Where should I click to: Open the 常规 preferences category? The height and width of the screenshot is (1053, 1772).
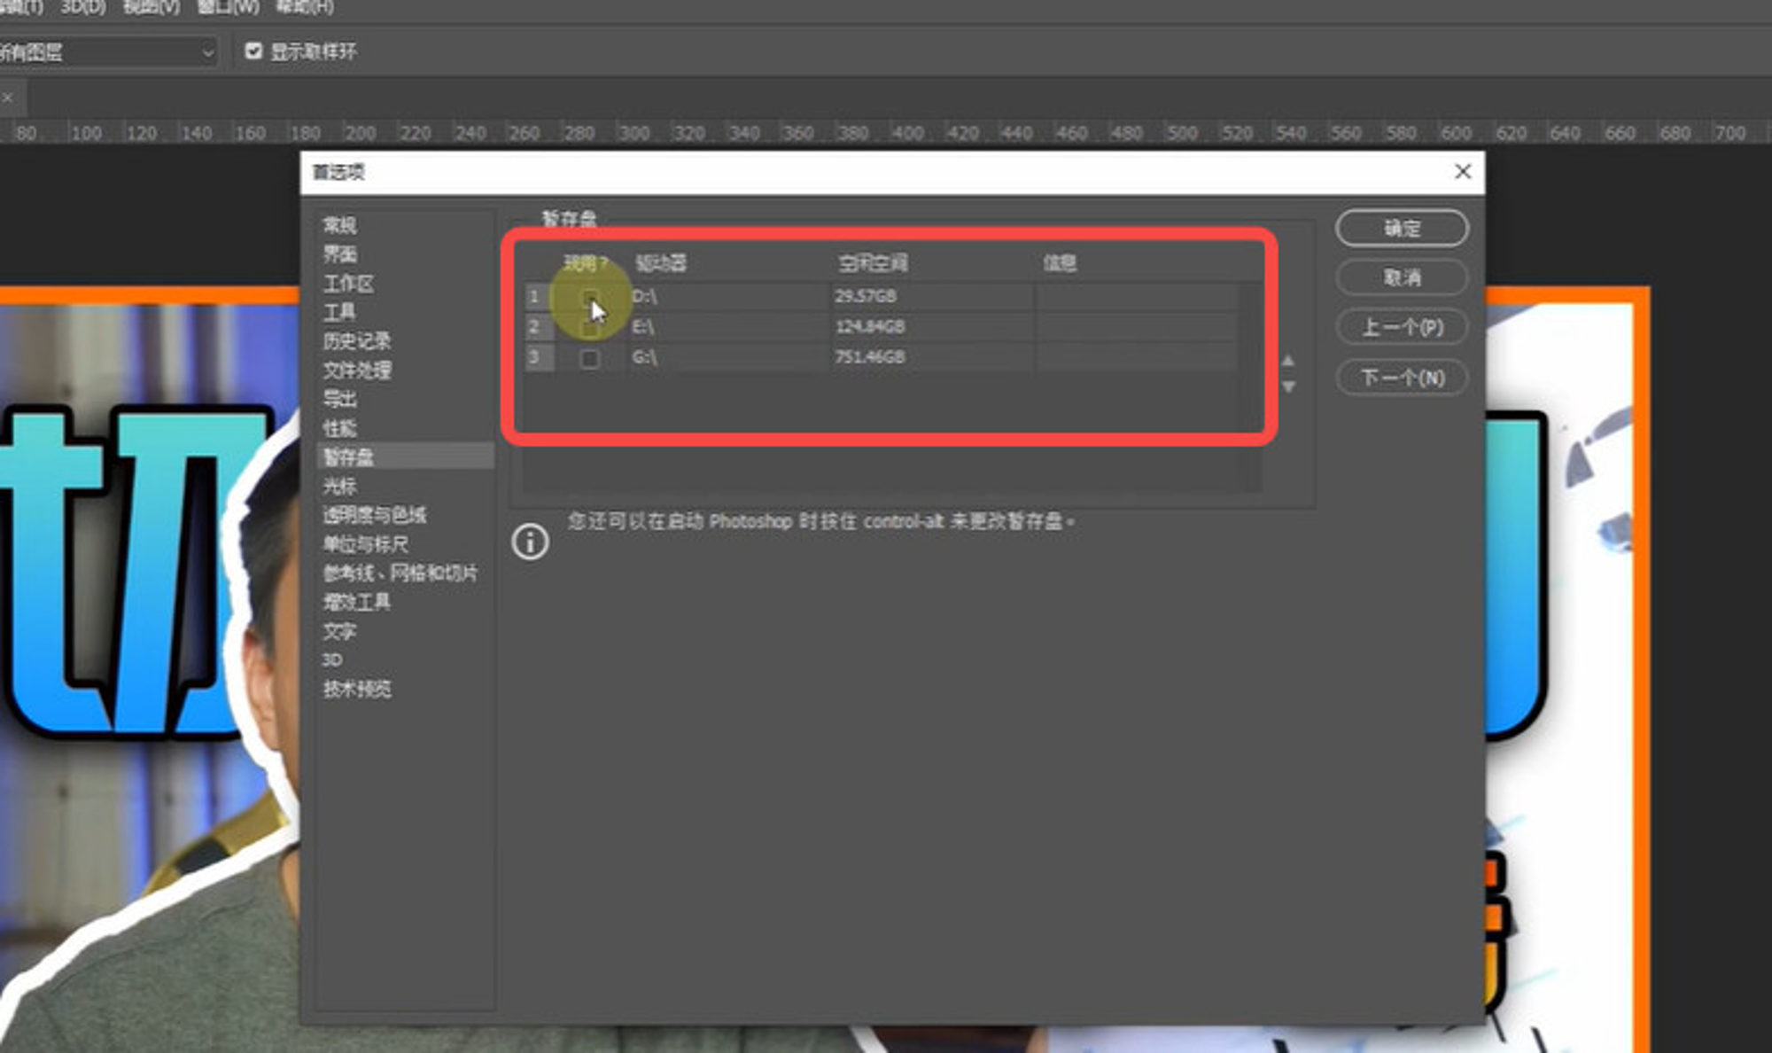pos(339,225)
